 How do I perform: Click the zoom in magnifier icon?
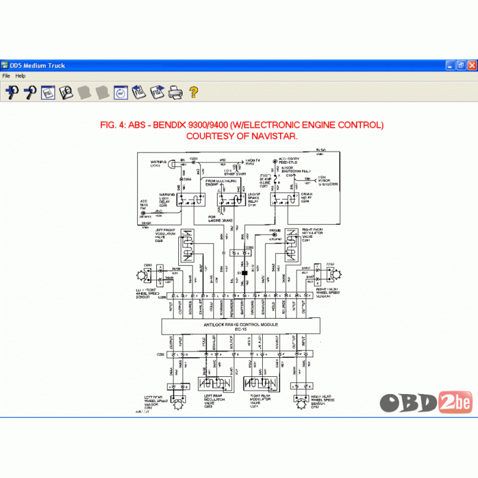[12, 92]
